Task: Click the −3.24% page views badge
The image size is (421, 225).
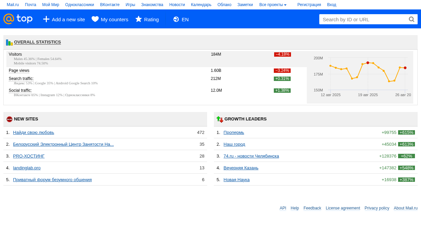Action: point(282,71)
